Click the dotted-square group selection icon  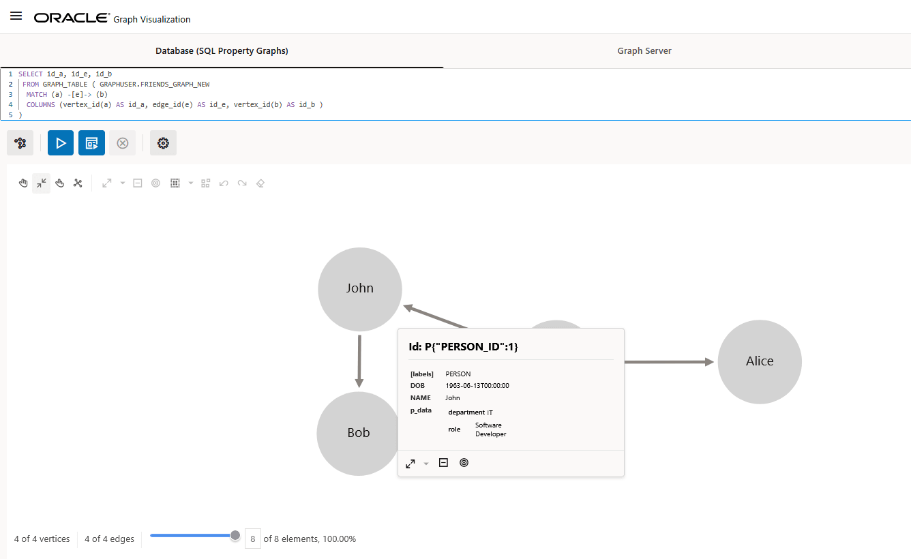click(175, 183)
